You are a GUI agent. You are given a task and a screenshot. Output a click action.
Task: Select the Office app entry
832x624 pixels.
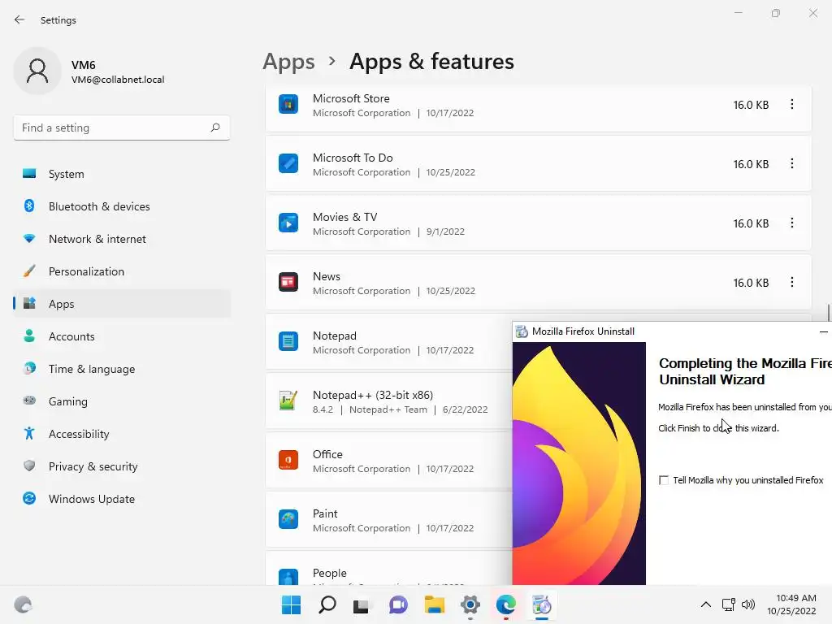pos(389,461)
